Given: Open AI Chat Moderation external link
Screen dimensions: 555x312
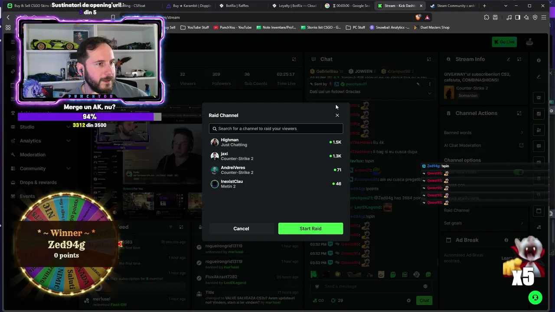Looking at the screenshot, I should point(522,146).
